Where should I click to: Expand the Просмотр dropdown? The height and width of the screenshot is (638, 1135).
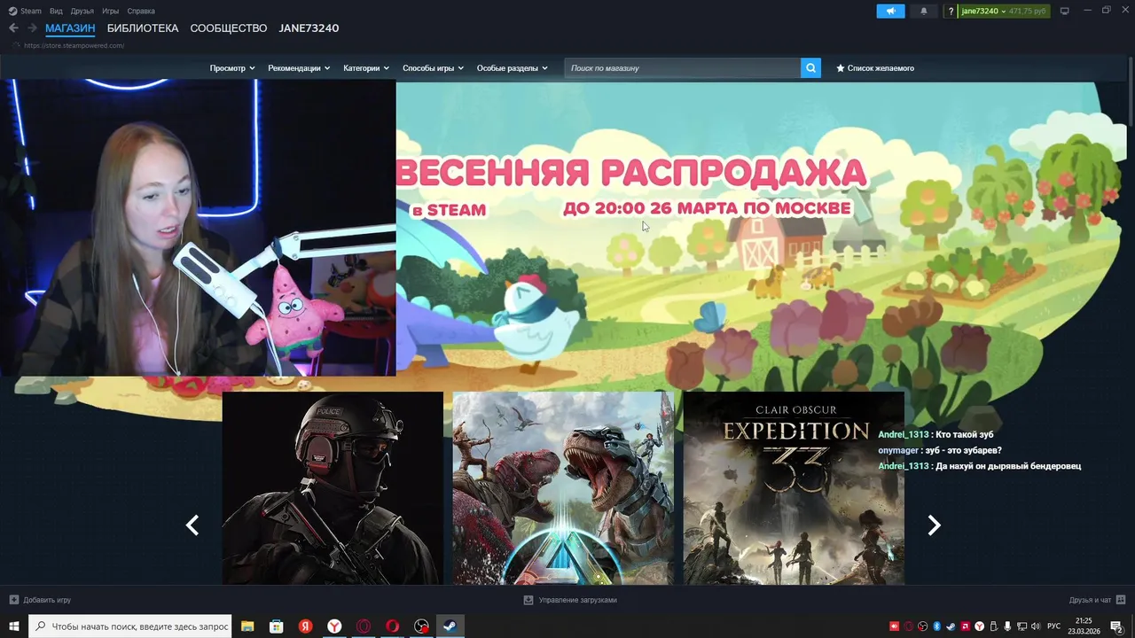click(232, 68)
